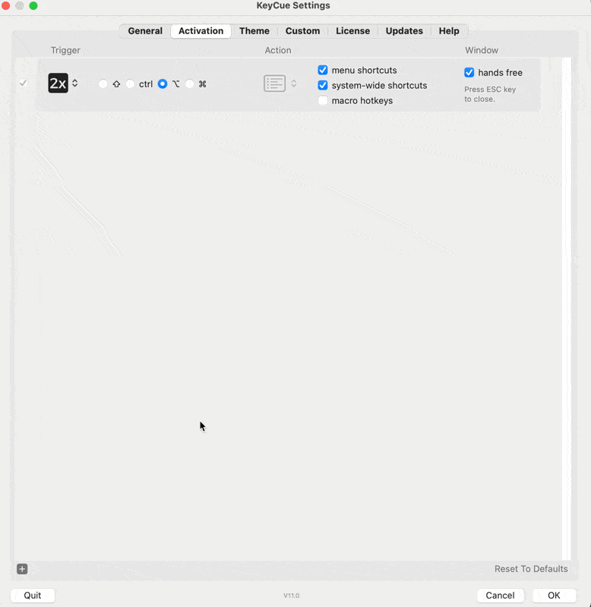Viewport: 591px width, 607px height.
Task: Click the shortcut list action icon
Action: (275, 83)
